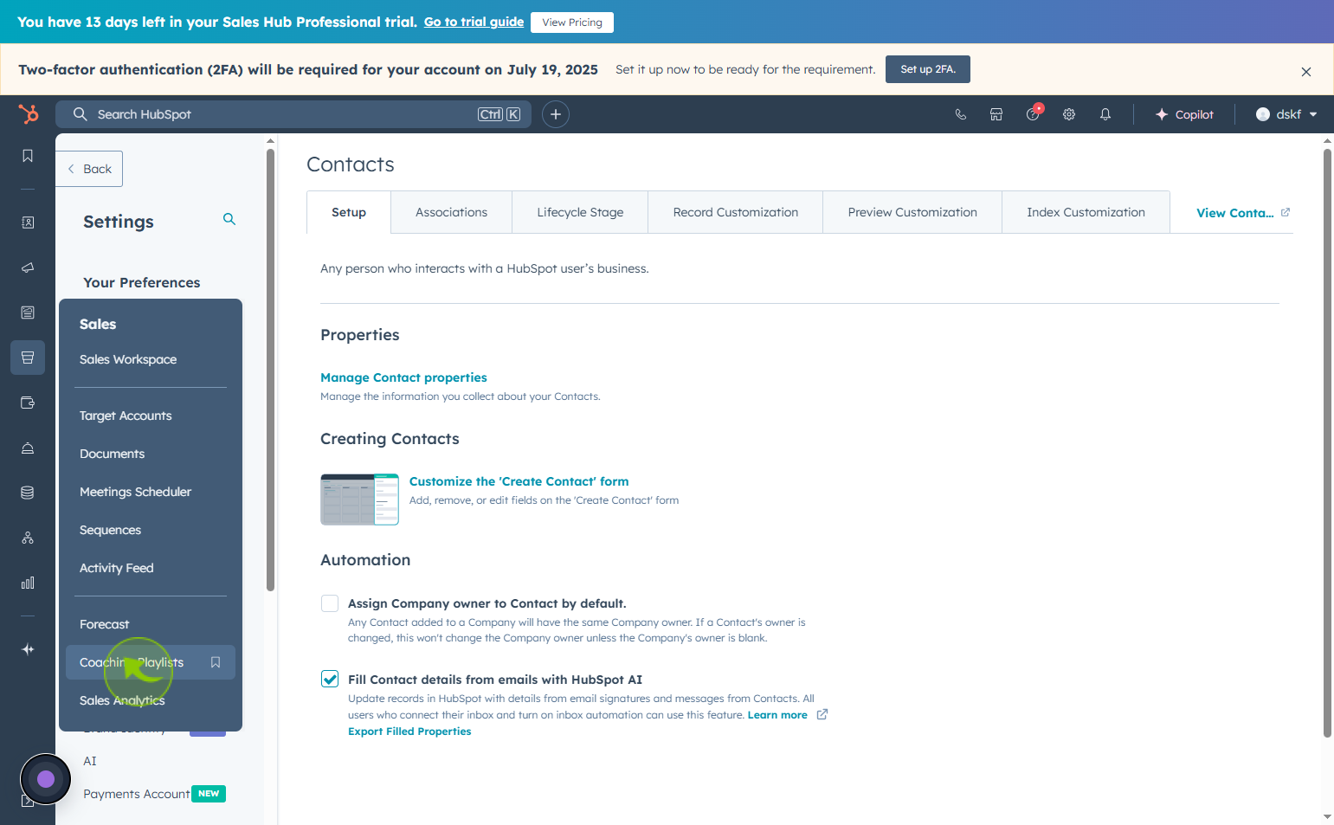Open the Service bell icon in left rail
Viewport: 1334px width, 825px height.
(x=28, y=448)
